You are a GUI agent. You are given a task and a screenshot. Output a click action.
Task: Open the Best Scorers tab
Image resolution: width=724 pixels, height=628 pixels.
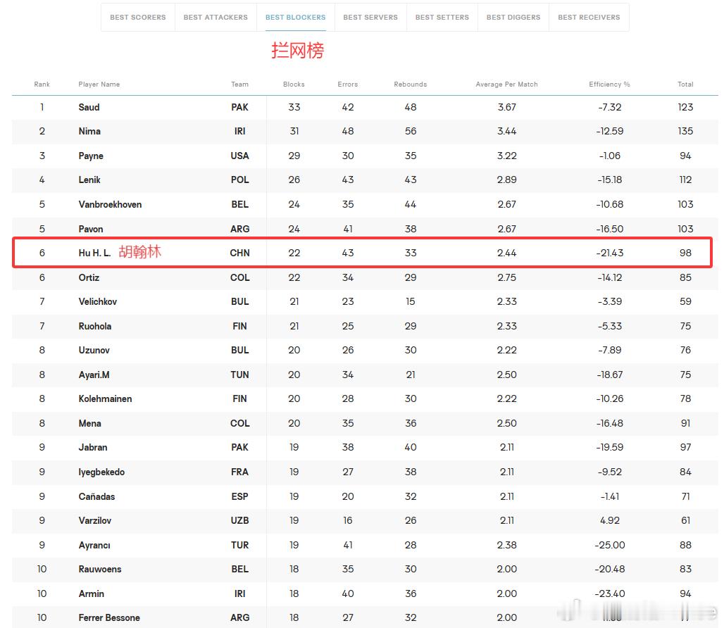point(137,18)
